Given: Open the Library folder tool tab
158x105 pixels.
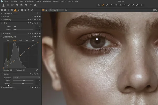Looking at the screenshot, I should (x=2, y=10).
